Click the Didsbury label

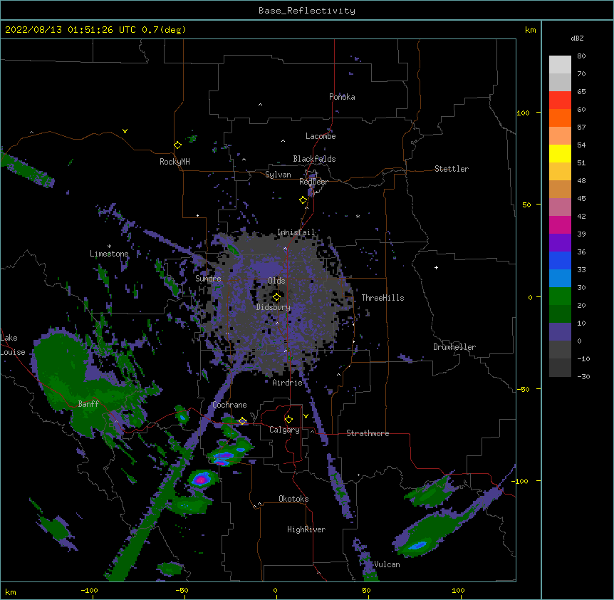(274, 307)
